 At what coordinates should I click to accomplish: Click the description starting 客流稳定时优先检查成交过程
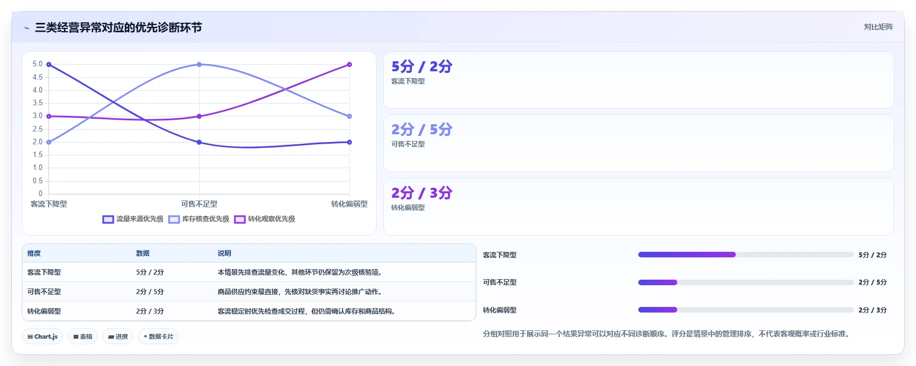(306, 311)
